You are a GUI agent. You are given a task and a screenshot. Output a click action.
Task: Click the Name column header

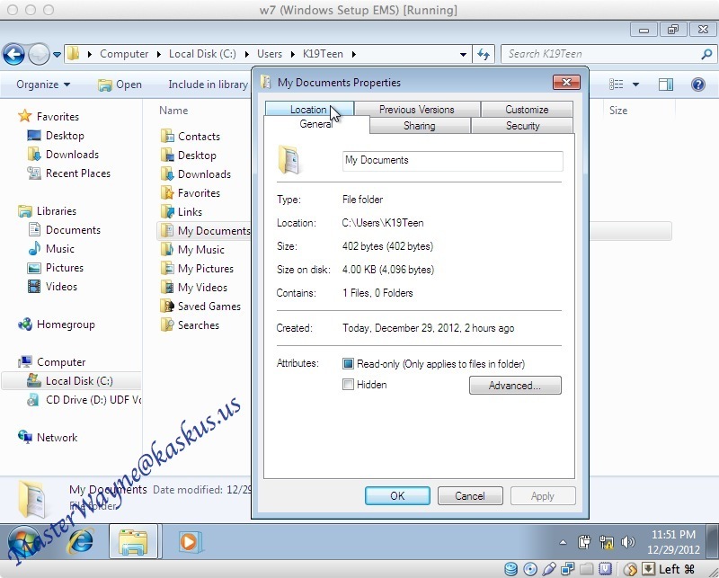pyautogui.click(x=173, y=111)
